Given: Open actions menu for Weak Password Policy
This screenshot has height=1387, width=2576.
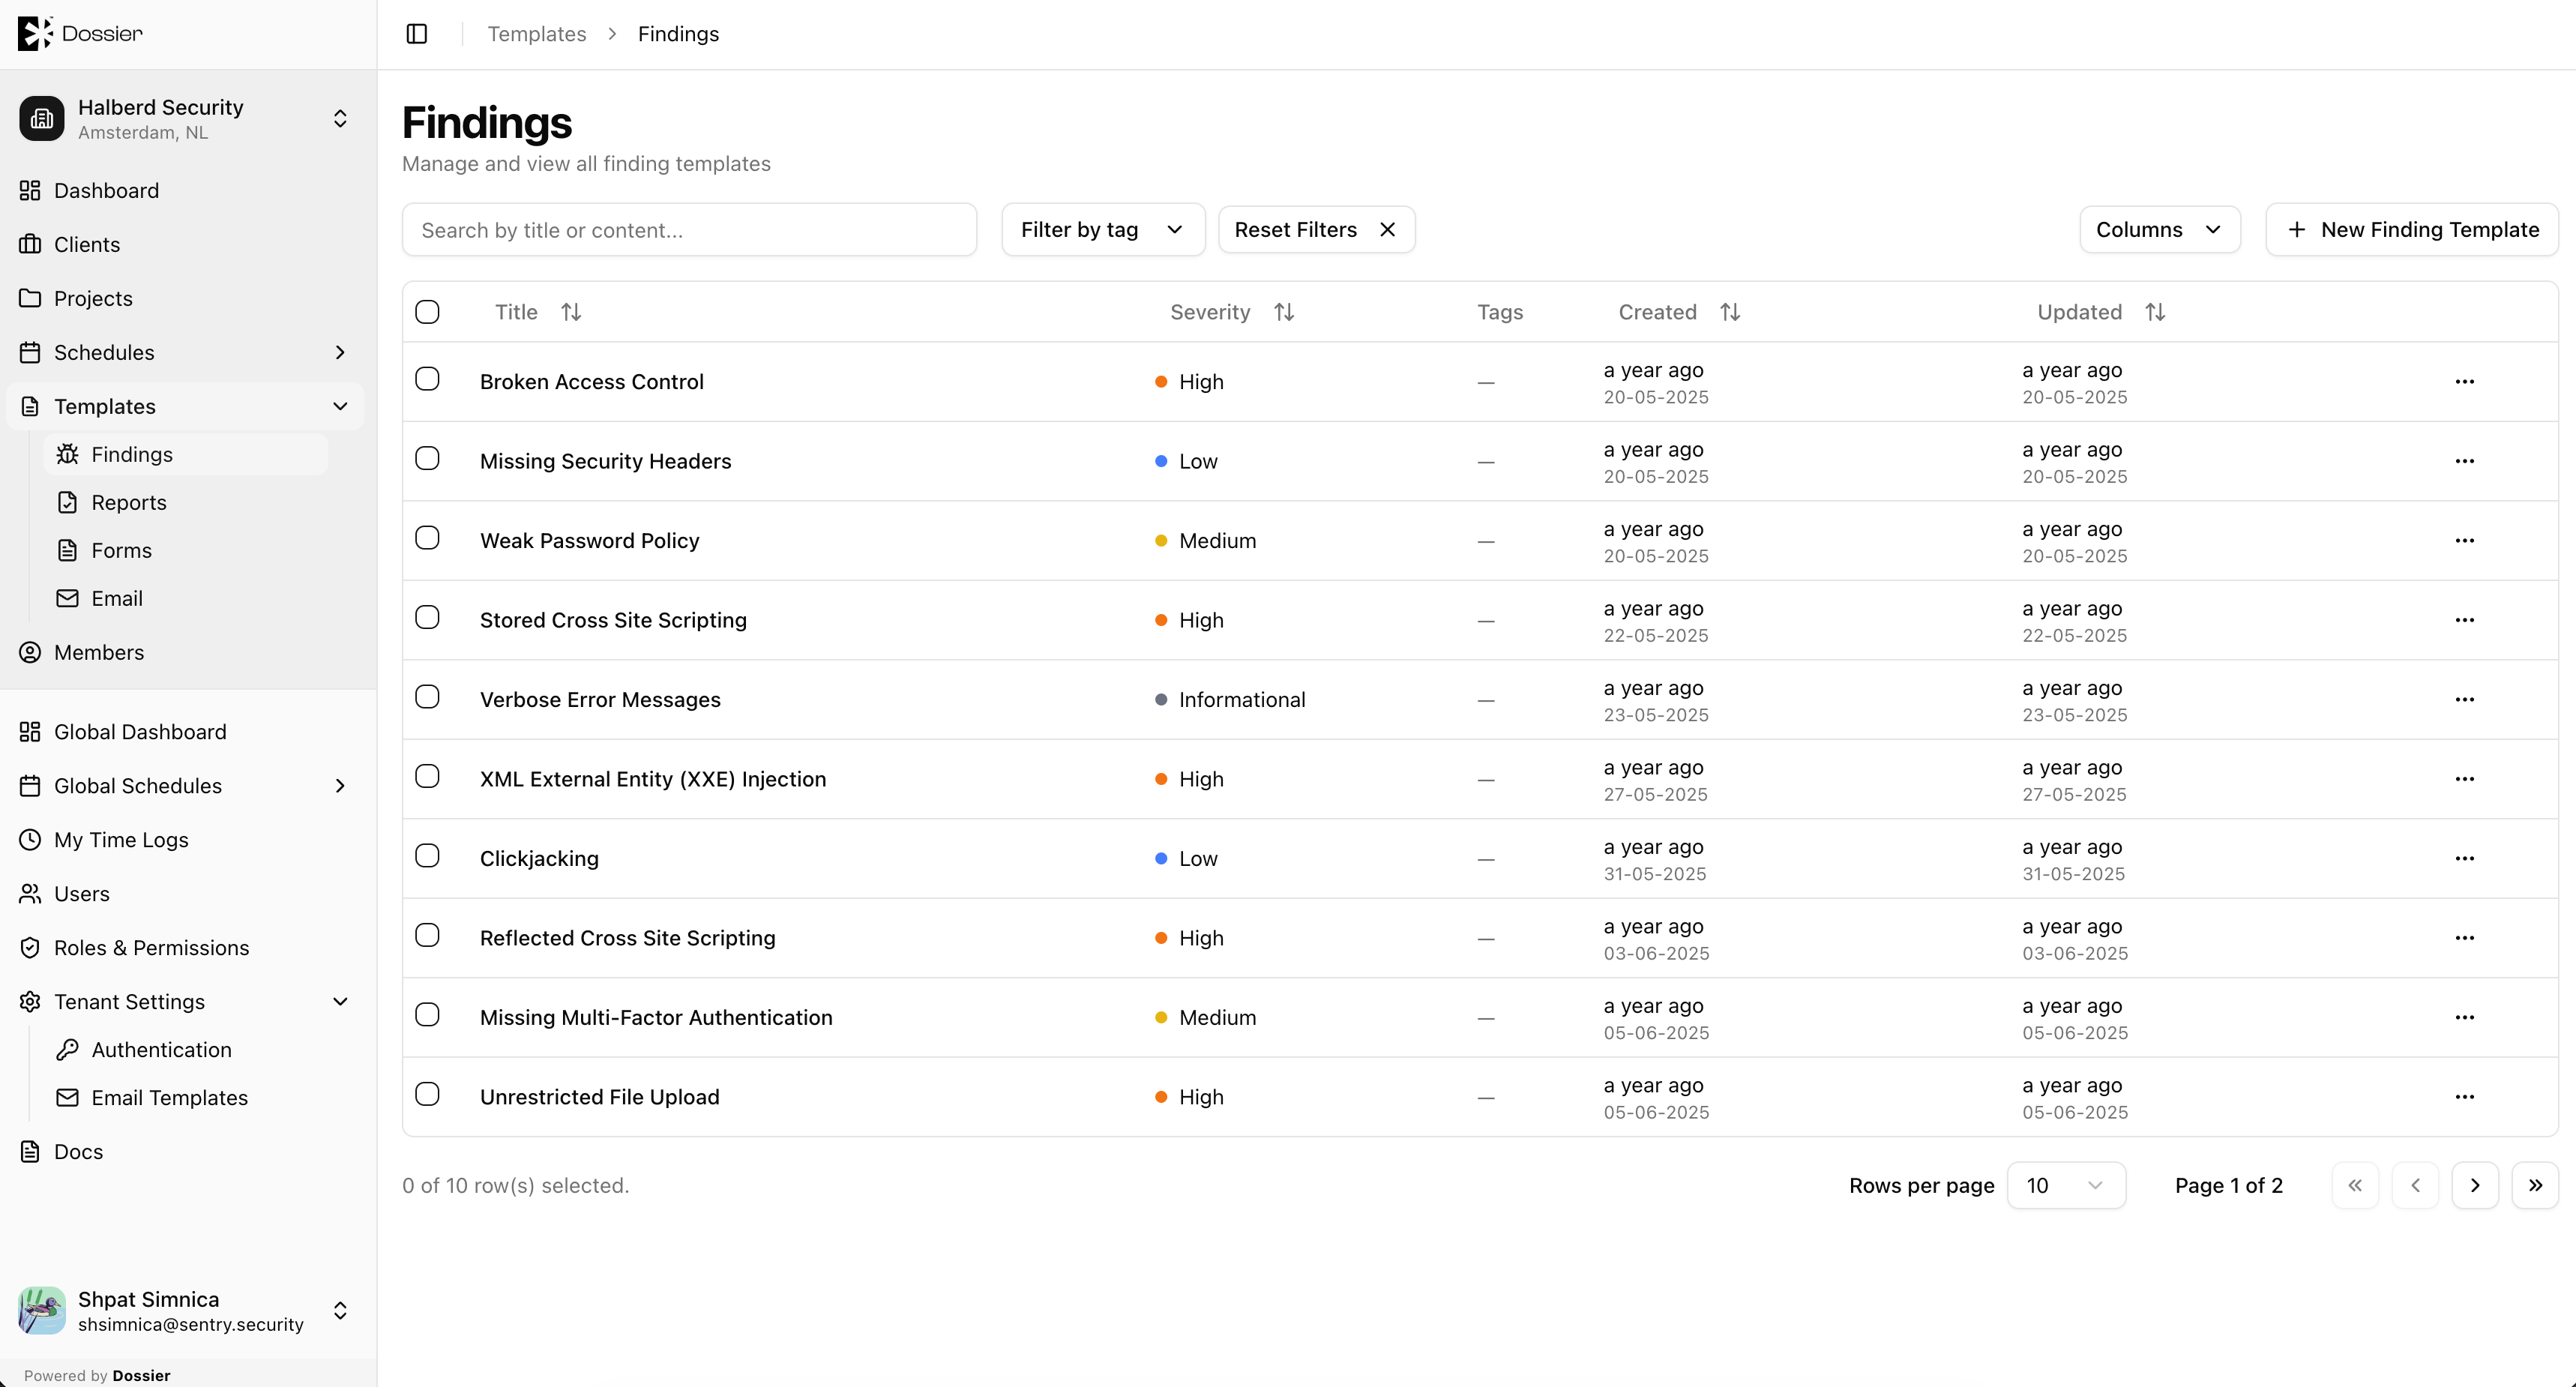Looking at the screenshot, I should pos(2464,541).
